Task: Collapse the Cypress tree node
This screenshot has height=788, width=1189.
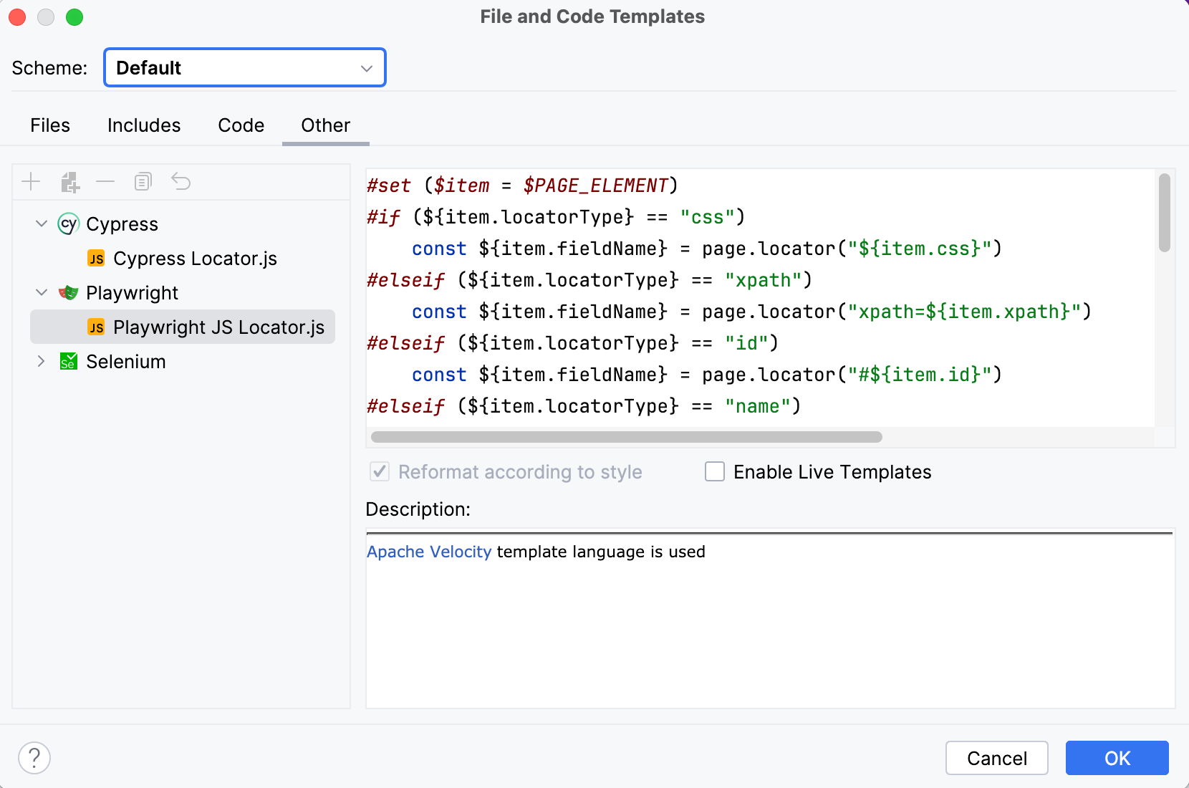Action: click(42, 224)
